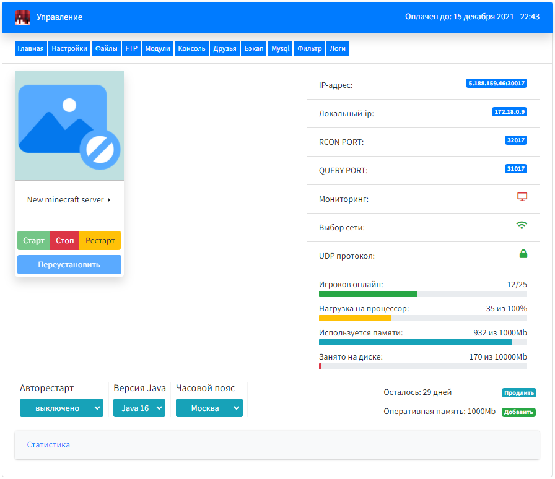555x479 pixels.
Task: Open the Файлы tab
Action: 106,48
